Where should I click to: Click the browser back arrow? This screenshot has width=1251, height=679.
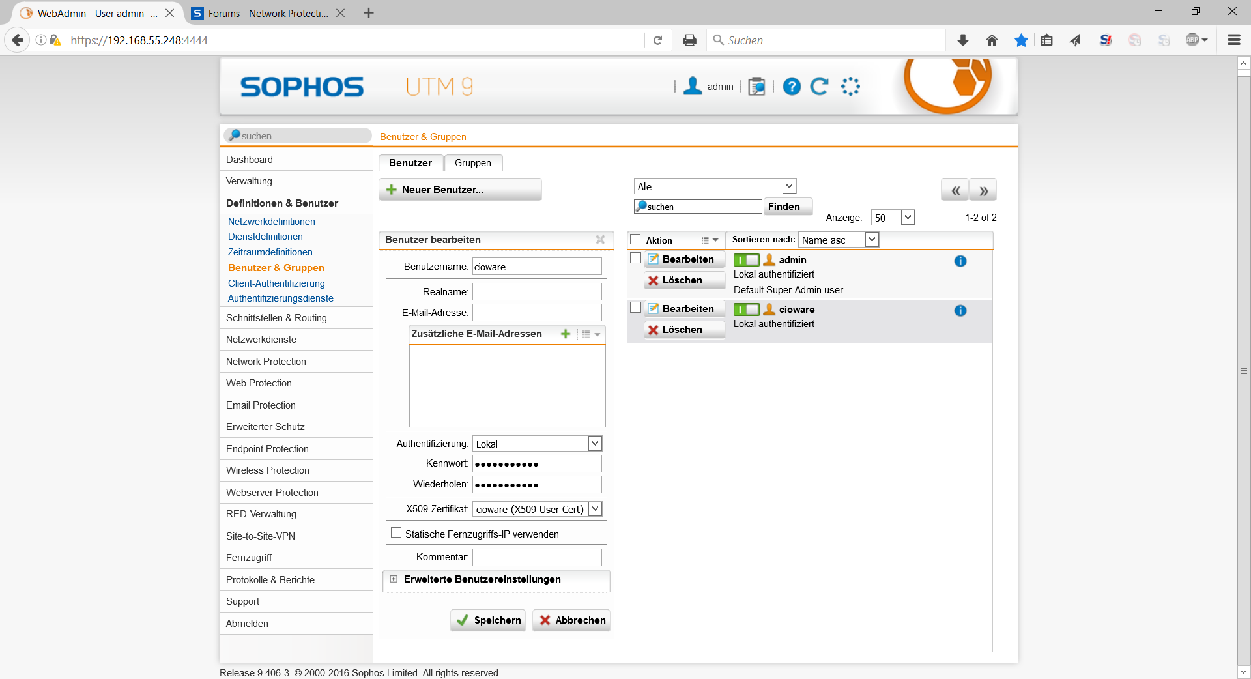click(x=18, y=40)
